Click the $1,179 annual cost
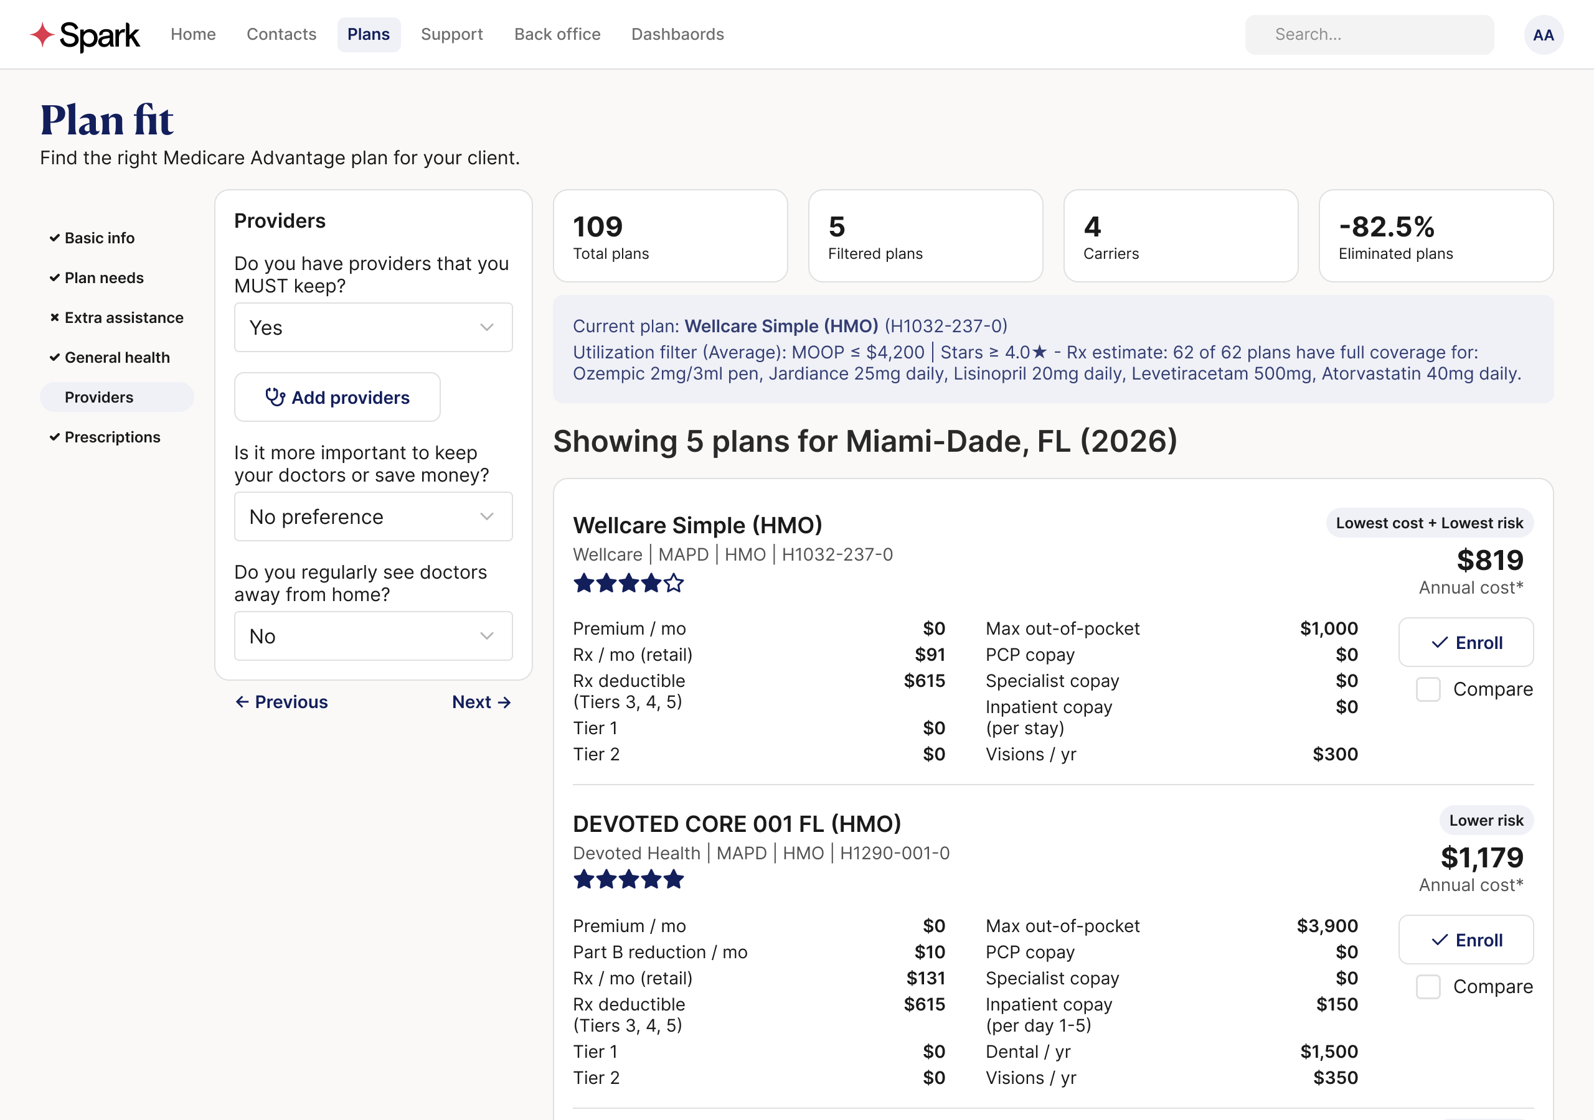Screen dimensions: 1594x1120 click(x=1481, y=857)
